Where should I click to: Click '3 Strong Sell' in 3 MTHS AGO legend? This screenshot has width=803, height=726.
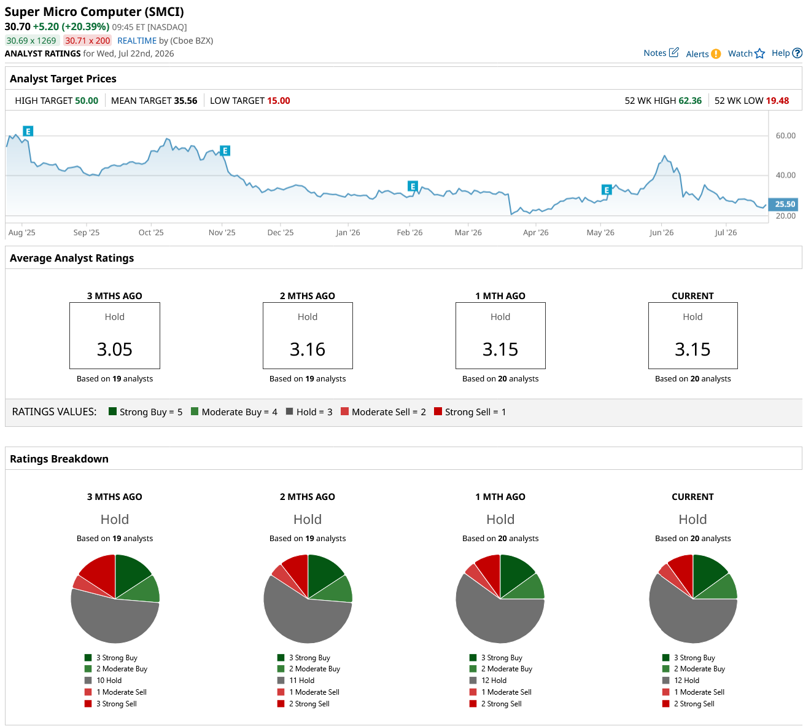117,704
